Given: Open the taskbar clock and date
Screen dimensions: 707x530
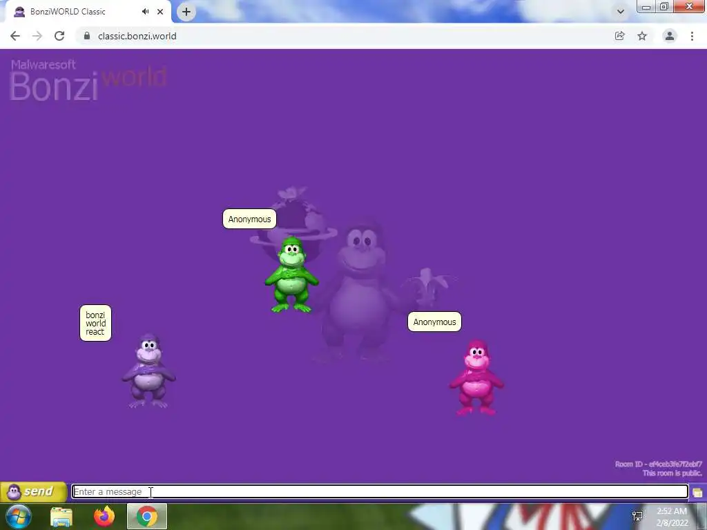Looking at the screenshot, I should 672,517.
